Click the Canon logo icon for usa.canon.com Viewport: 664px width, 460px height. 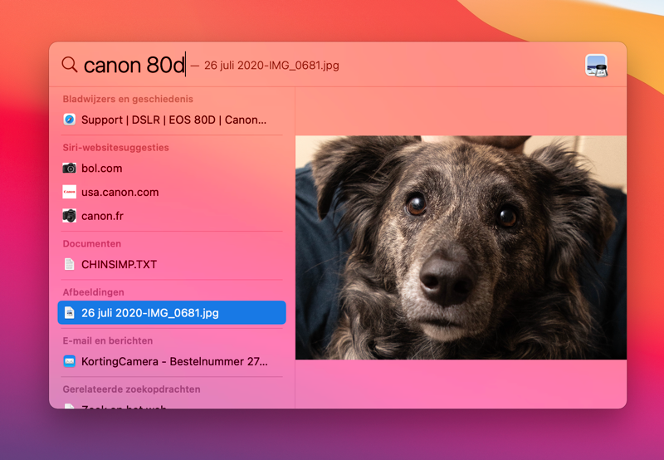(x=70, y=192)
